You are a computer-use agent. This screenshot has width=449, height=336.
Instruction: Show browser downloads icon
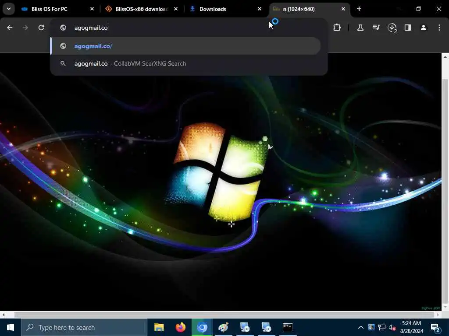(x=392, y=28)
